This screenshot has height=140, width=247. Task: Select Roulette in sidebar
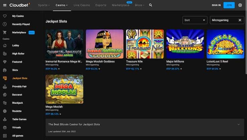(x=17, y=111)
